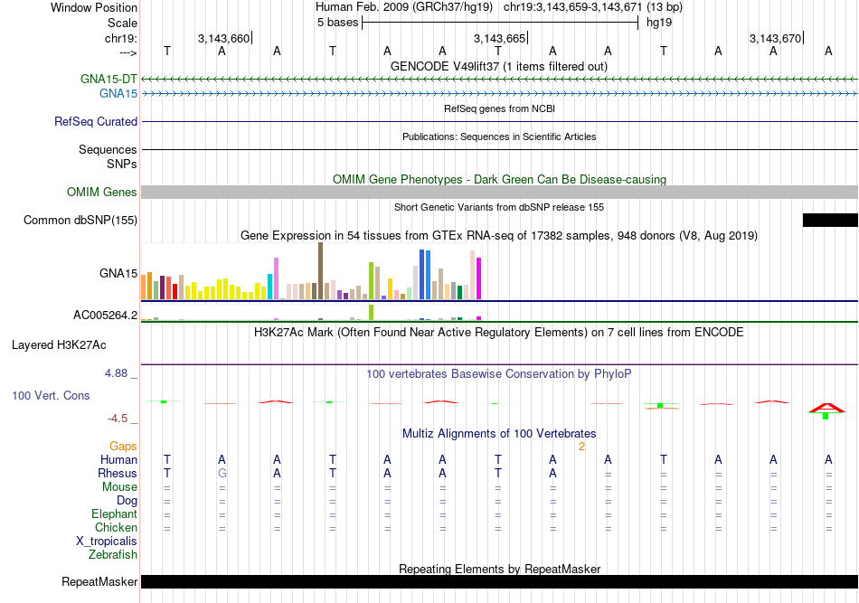Click the black dbSNP variant block

click(830, 221)
